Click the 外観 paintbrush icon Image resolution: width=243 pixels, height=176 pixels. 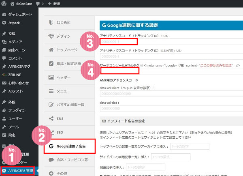tap(4, 102)
